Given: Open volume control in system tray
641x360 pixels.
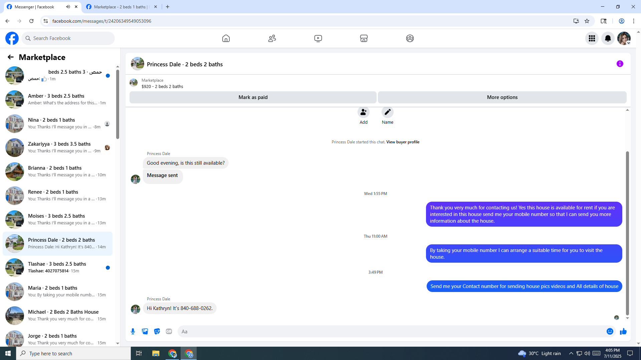Looking at the screenshot, I should (587, 353).
